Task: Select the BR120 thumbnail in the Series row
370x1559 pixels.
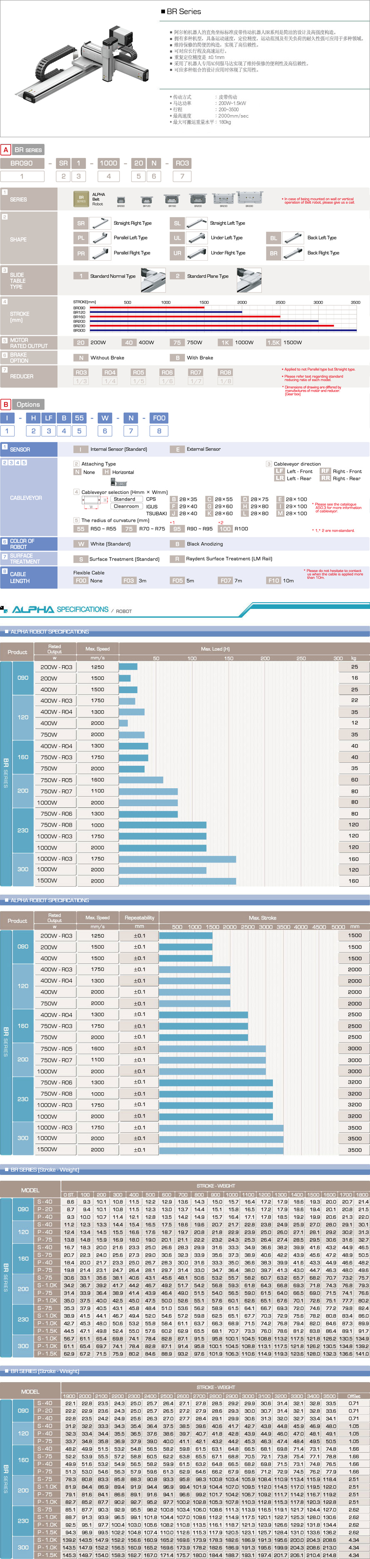Action: tap(146, 199)
